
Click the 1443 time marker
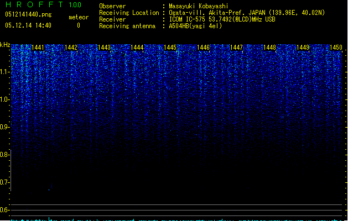104,48
